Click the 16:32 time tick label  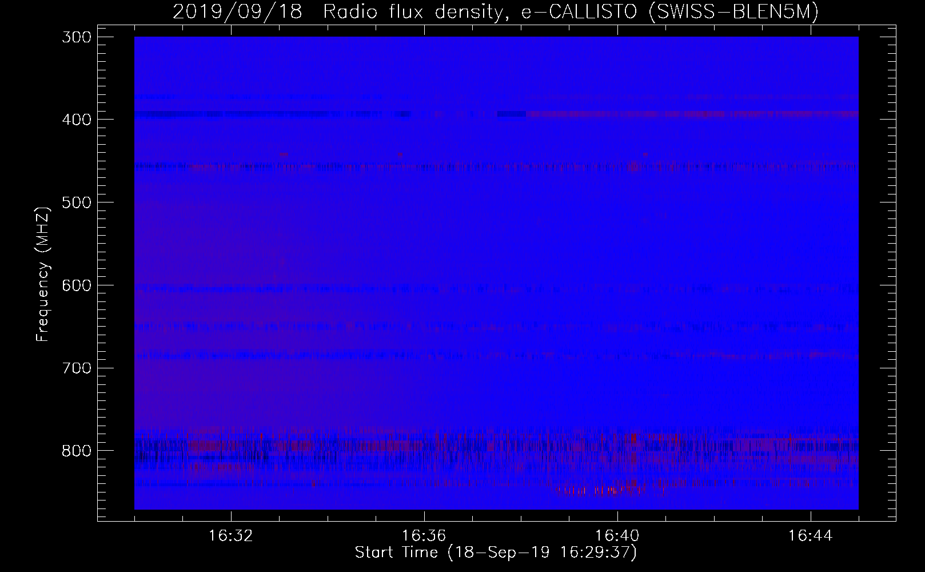[x=231, y=536]
